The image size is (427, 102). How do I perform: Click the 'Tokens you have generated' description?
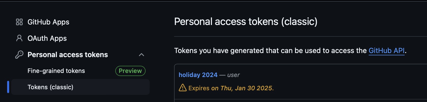[x=270, y=50]
